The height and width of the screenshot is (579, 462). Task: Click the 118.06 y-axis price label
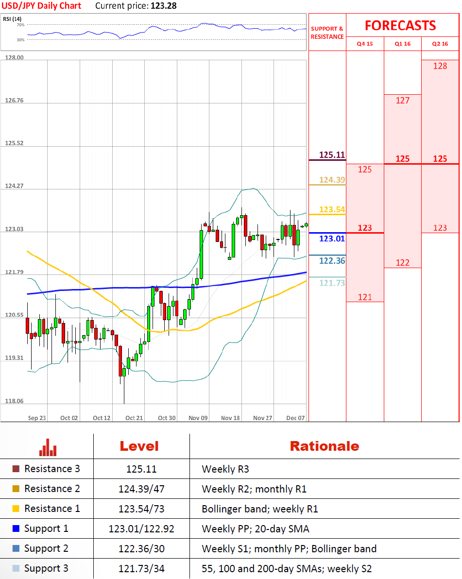(14, 401)
